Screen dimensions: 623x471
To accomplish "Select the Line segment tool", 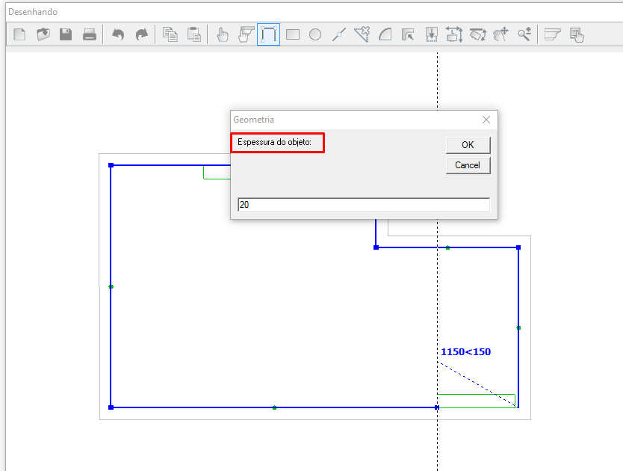I will click(338, 34).
